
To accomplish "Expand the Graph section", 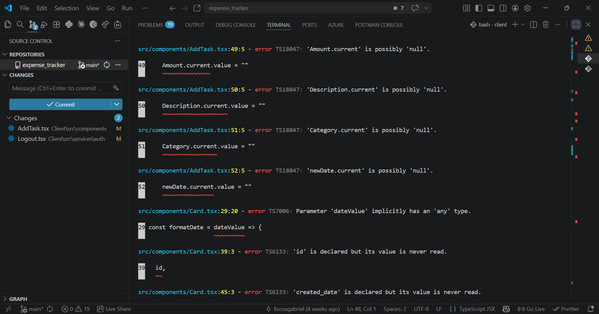I will pyautogui.click(x=18, y=299).
